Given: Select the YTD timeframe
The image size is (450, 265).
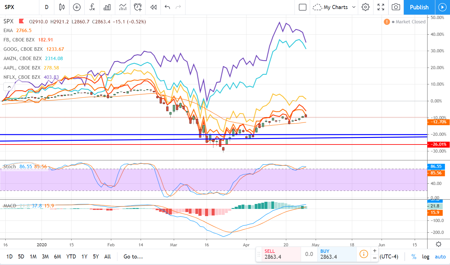Looking at the screenshot, I should 71,256.
